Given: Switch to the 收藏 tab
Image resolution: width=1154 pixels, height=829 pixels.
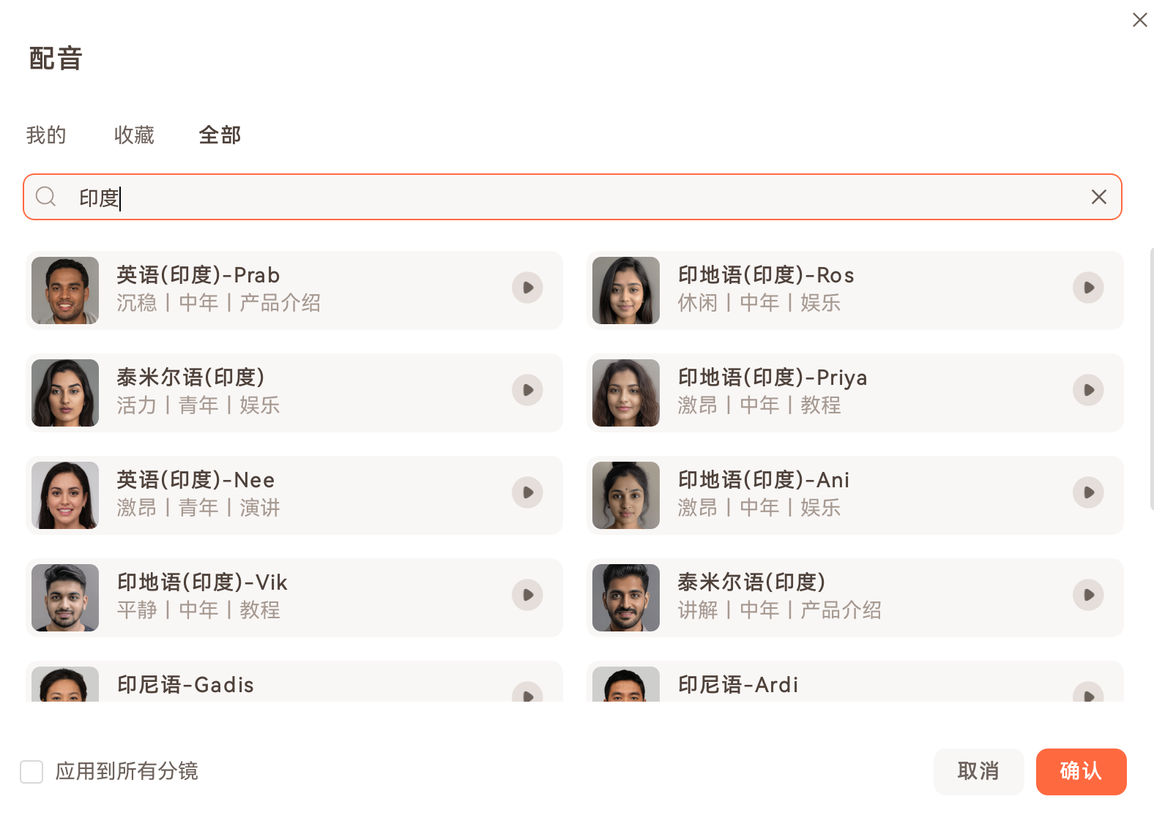Looking at the screenshot, I should pyautogui.click(x=134, y=135).
